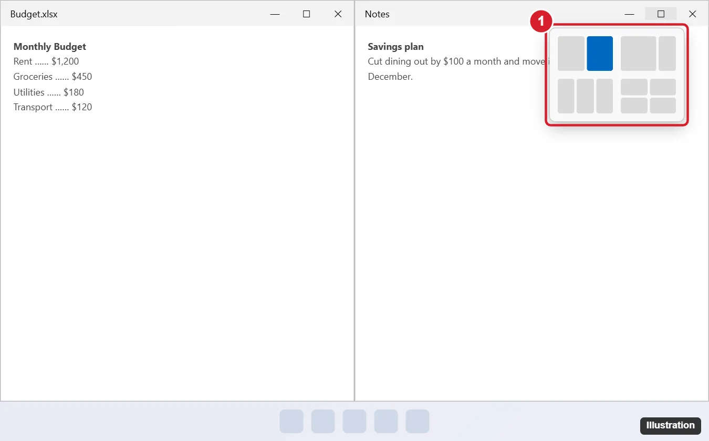This screenshot has width=709, height=441.
Task: Close the Budget.xlsx window
Action: pyautogui.click(x=338, y=14)
